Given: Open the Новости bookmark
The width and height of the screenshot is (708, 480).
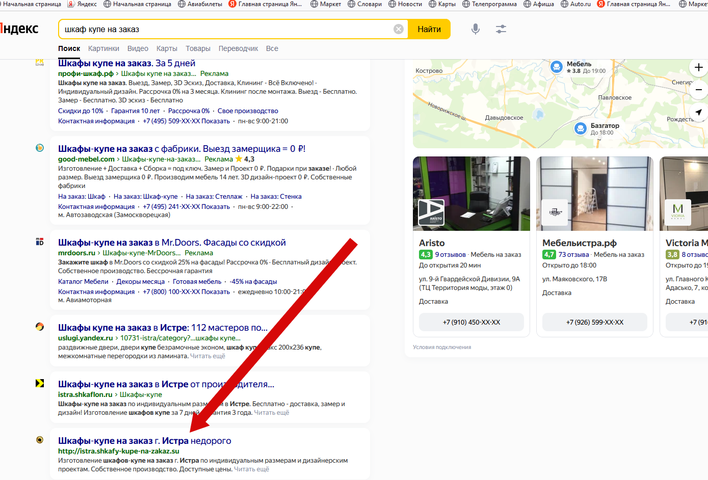Looking at the screenshot, I should (x=405, y=4).
